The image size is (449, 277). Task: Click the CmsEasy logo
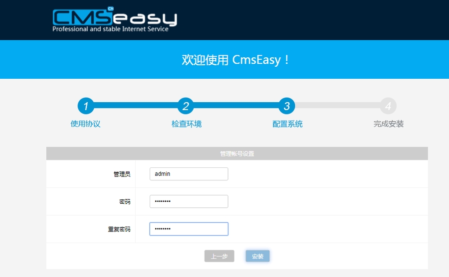tap(114, 18)
